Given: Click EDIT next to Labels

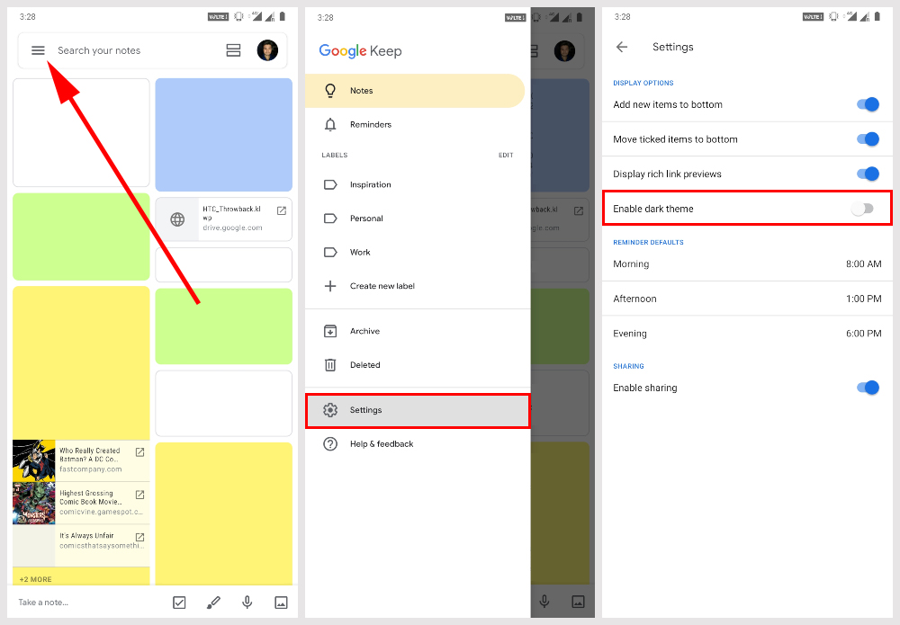Looking at the screenshot, I should (506, 155).
